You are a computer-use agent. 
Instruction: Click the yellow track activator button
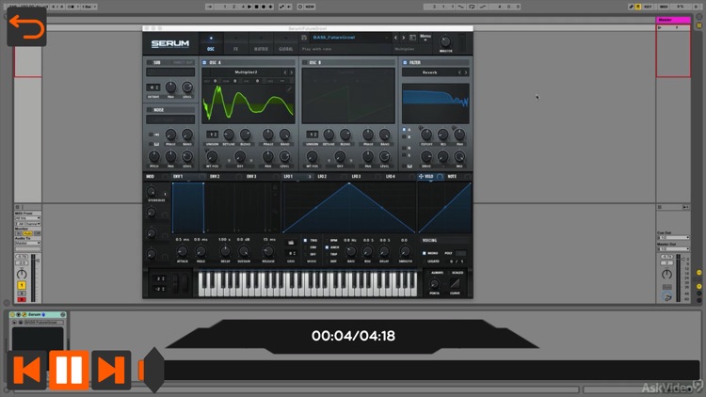pos(21,285)
